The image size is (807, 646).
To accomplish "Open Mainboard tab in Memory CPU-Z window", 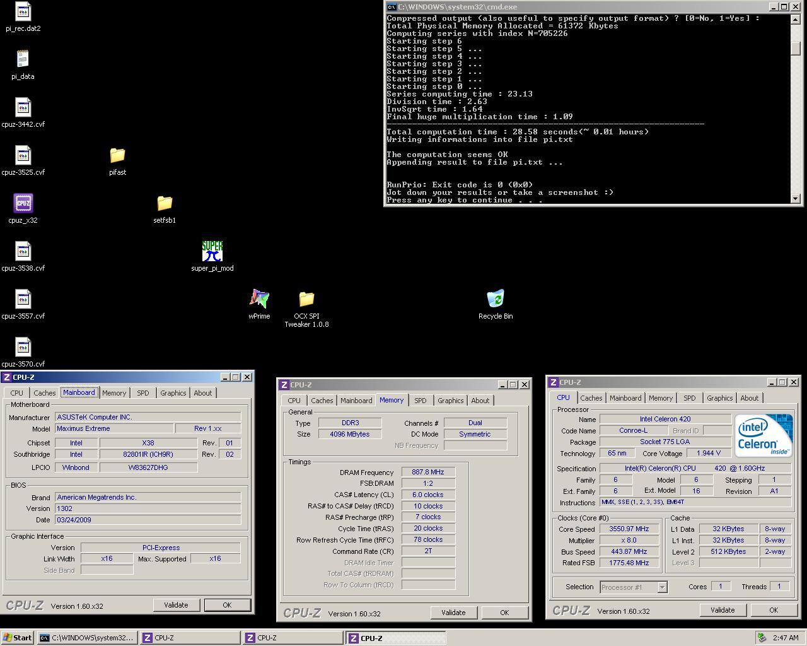I will [356, 401].
